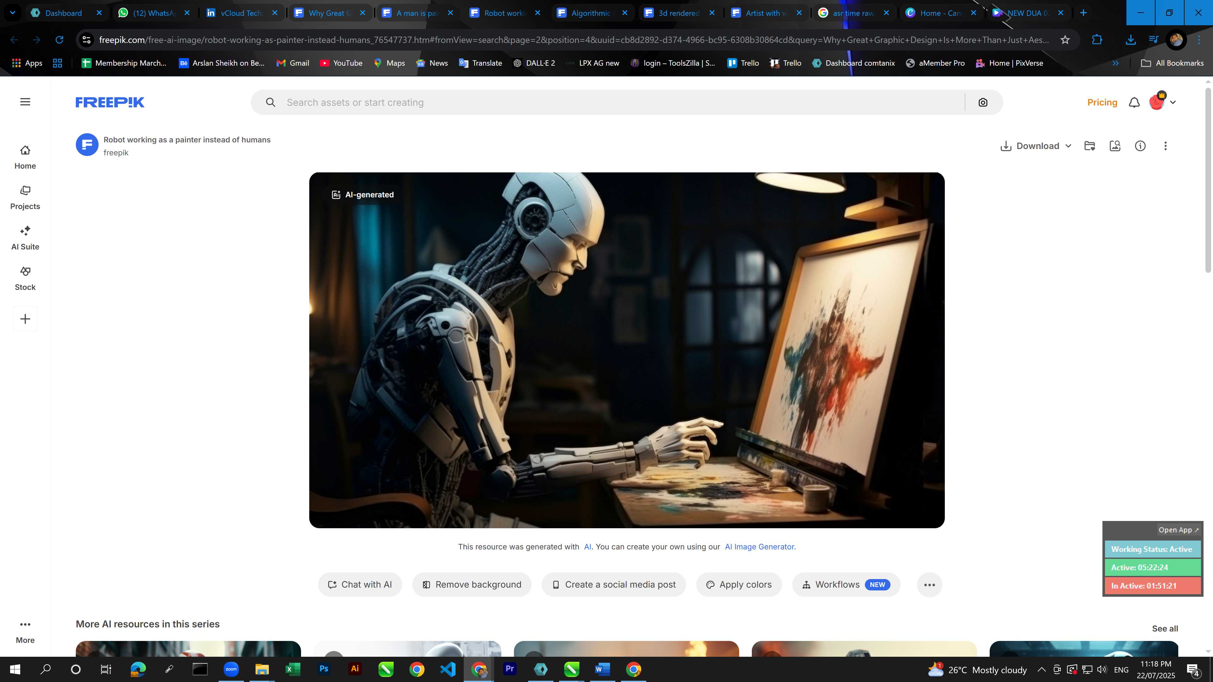
Task: Open Premiere Pro from the taskbar
Action: 510,669
